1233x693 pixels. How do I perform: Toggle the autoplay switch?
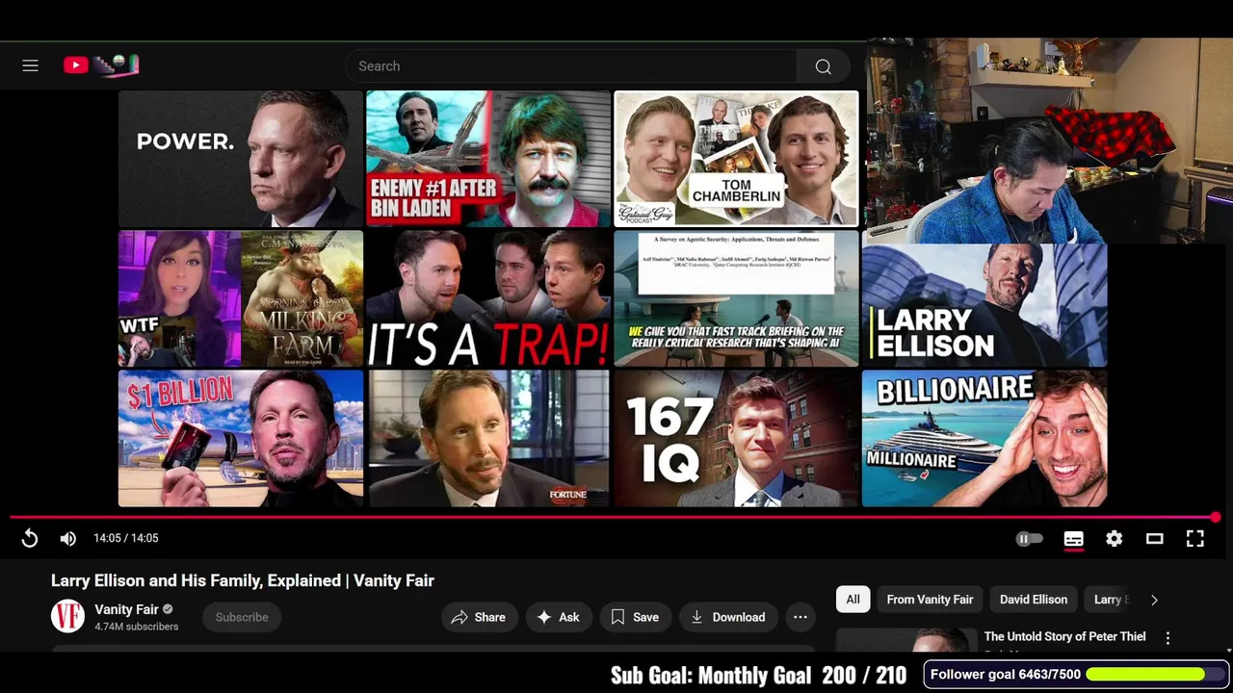click(x=1029, y=539)
